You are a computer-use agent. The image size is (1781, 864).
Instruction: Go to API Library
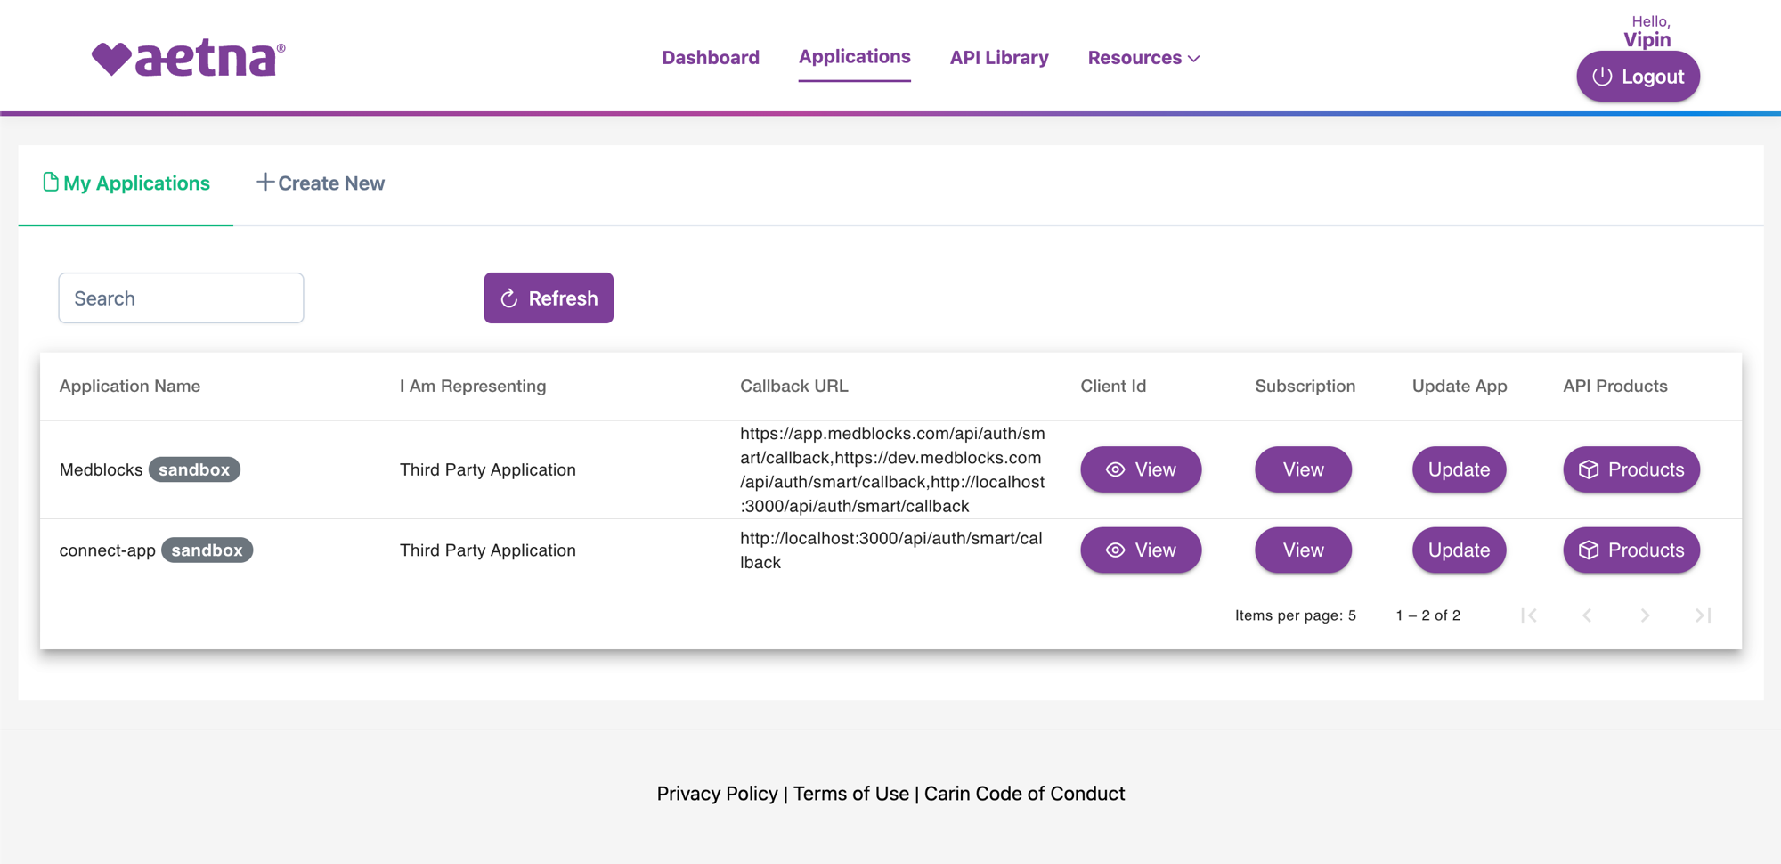(x=999, y=58)
